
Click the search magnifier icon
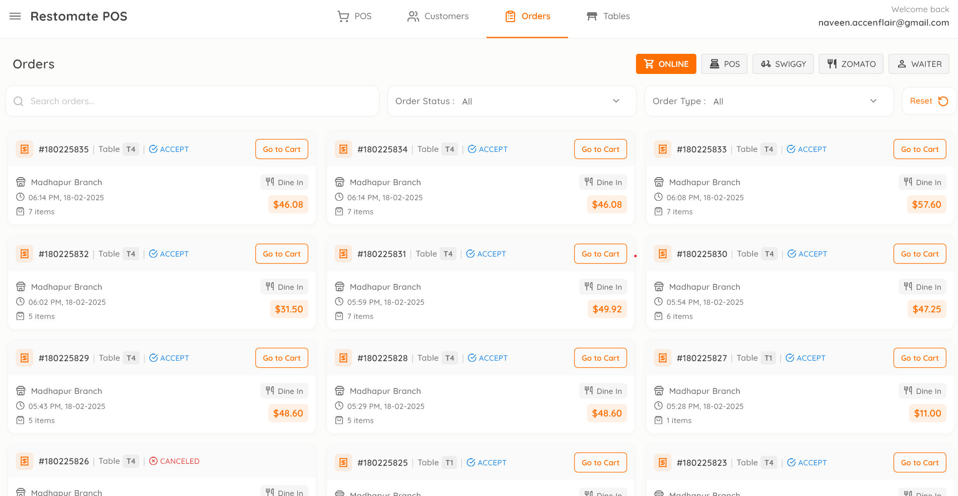19,101
